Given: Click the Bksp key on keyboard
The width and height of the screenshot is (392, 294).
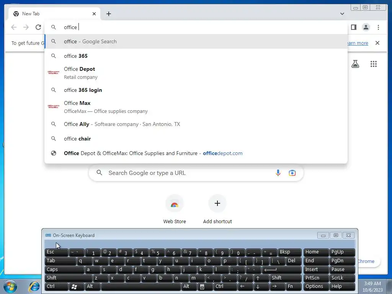Looking at the screenshot, I should pyautogui.click(x=290, y=252).
